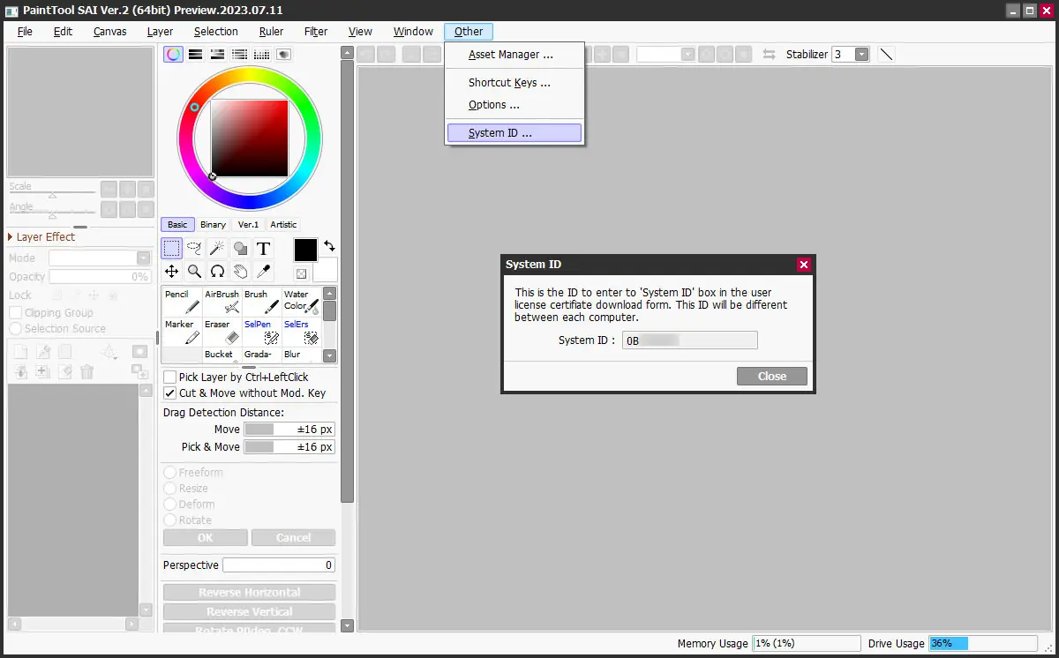Switch to the Ver.1 tool tab
The width and height of the screenshot is (1059, 658).
tap(249, 225)
